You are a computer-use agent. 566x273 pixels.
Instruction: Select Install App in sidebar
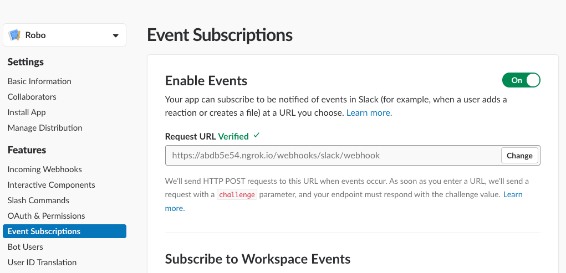(x=27, y=112)
